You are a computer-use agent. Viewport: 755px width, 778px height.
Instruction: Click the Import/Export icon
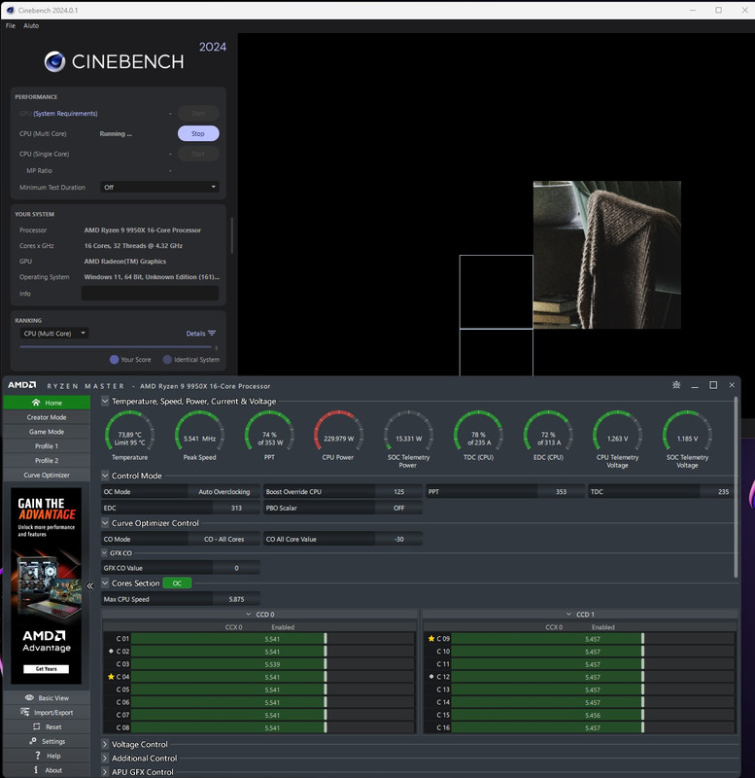pyautogui.click(x=25, y=712)
